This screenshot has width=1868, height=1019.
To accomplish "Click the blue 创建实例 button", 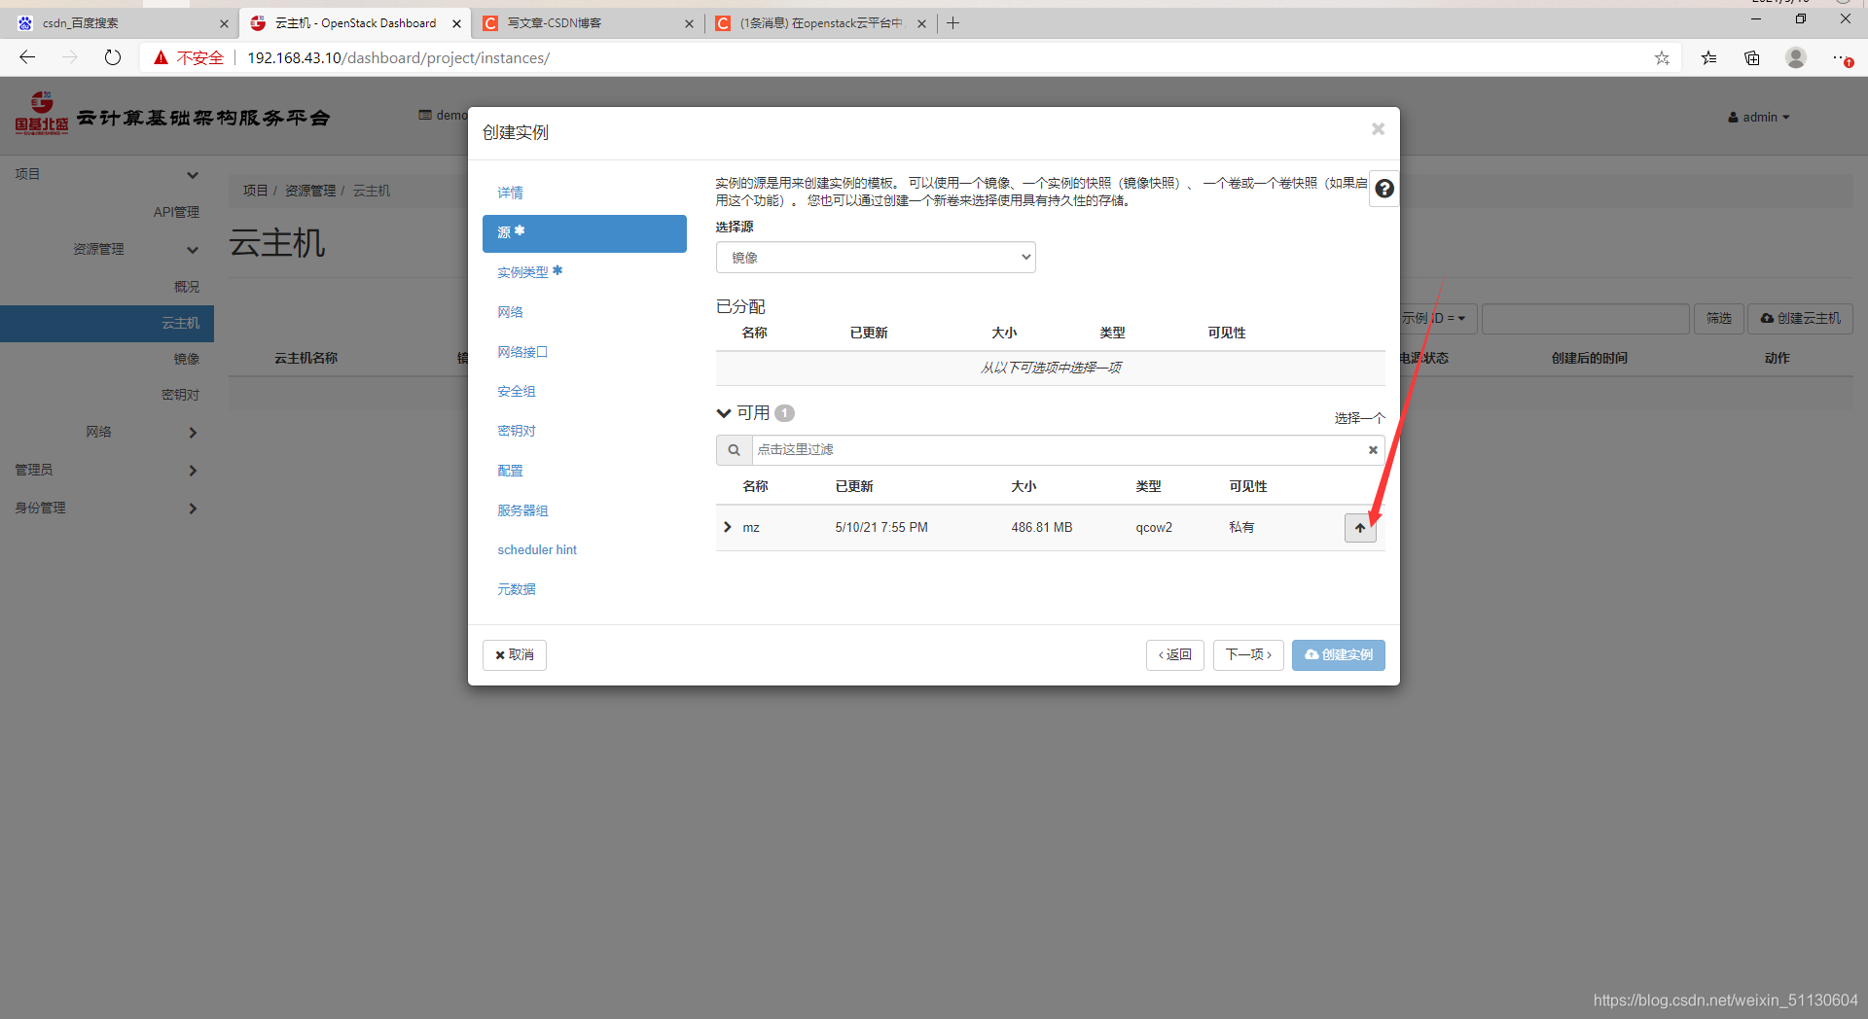I will (1338, 654).
